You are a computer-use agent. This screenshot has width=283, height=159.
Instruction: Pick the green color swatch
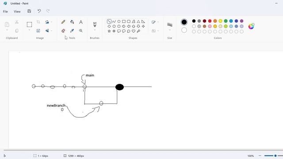pos(226,21)
